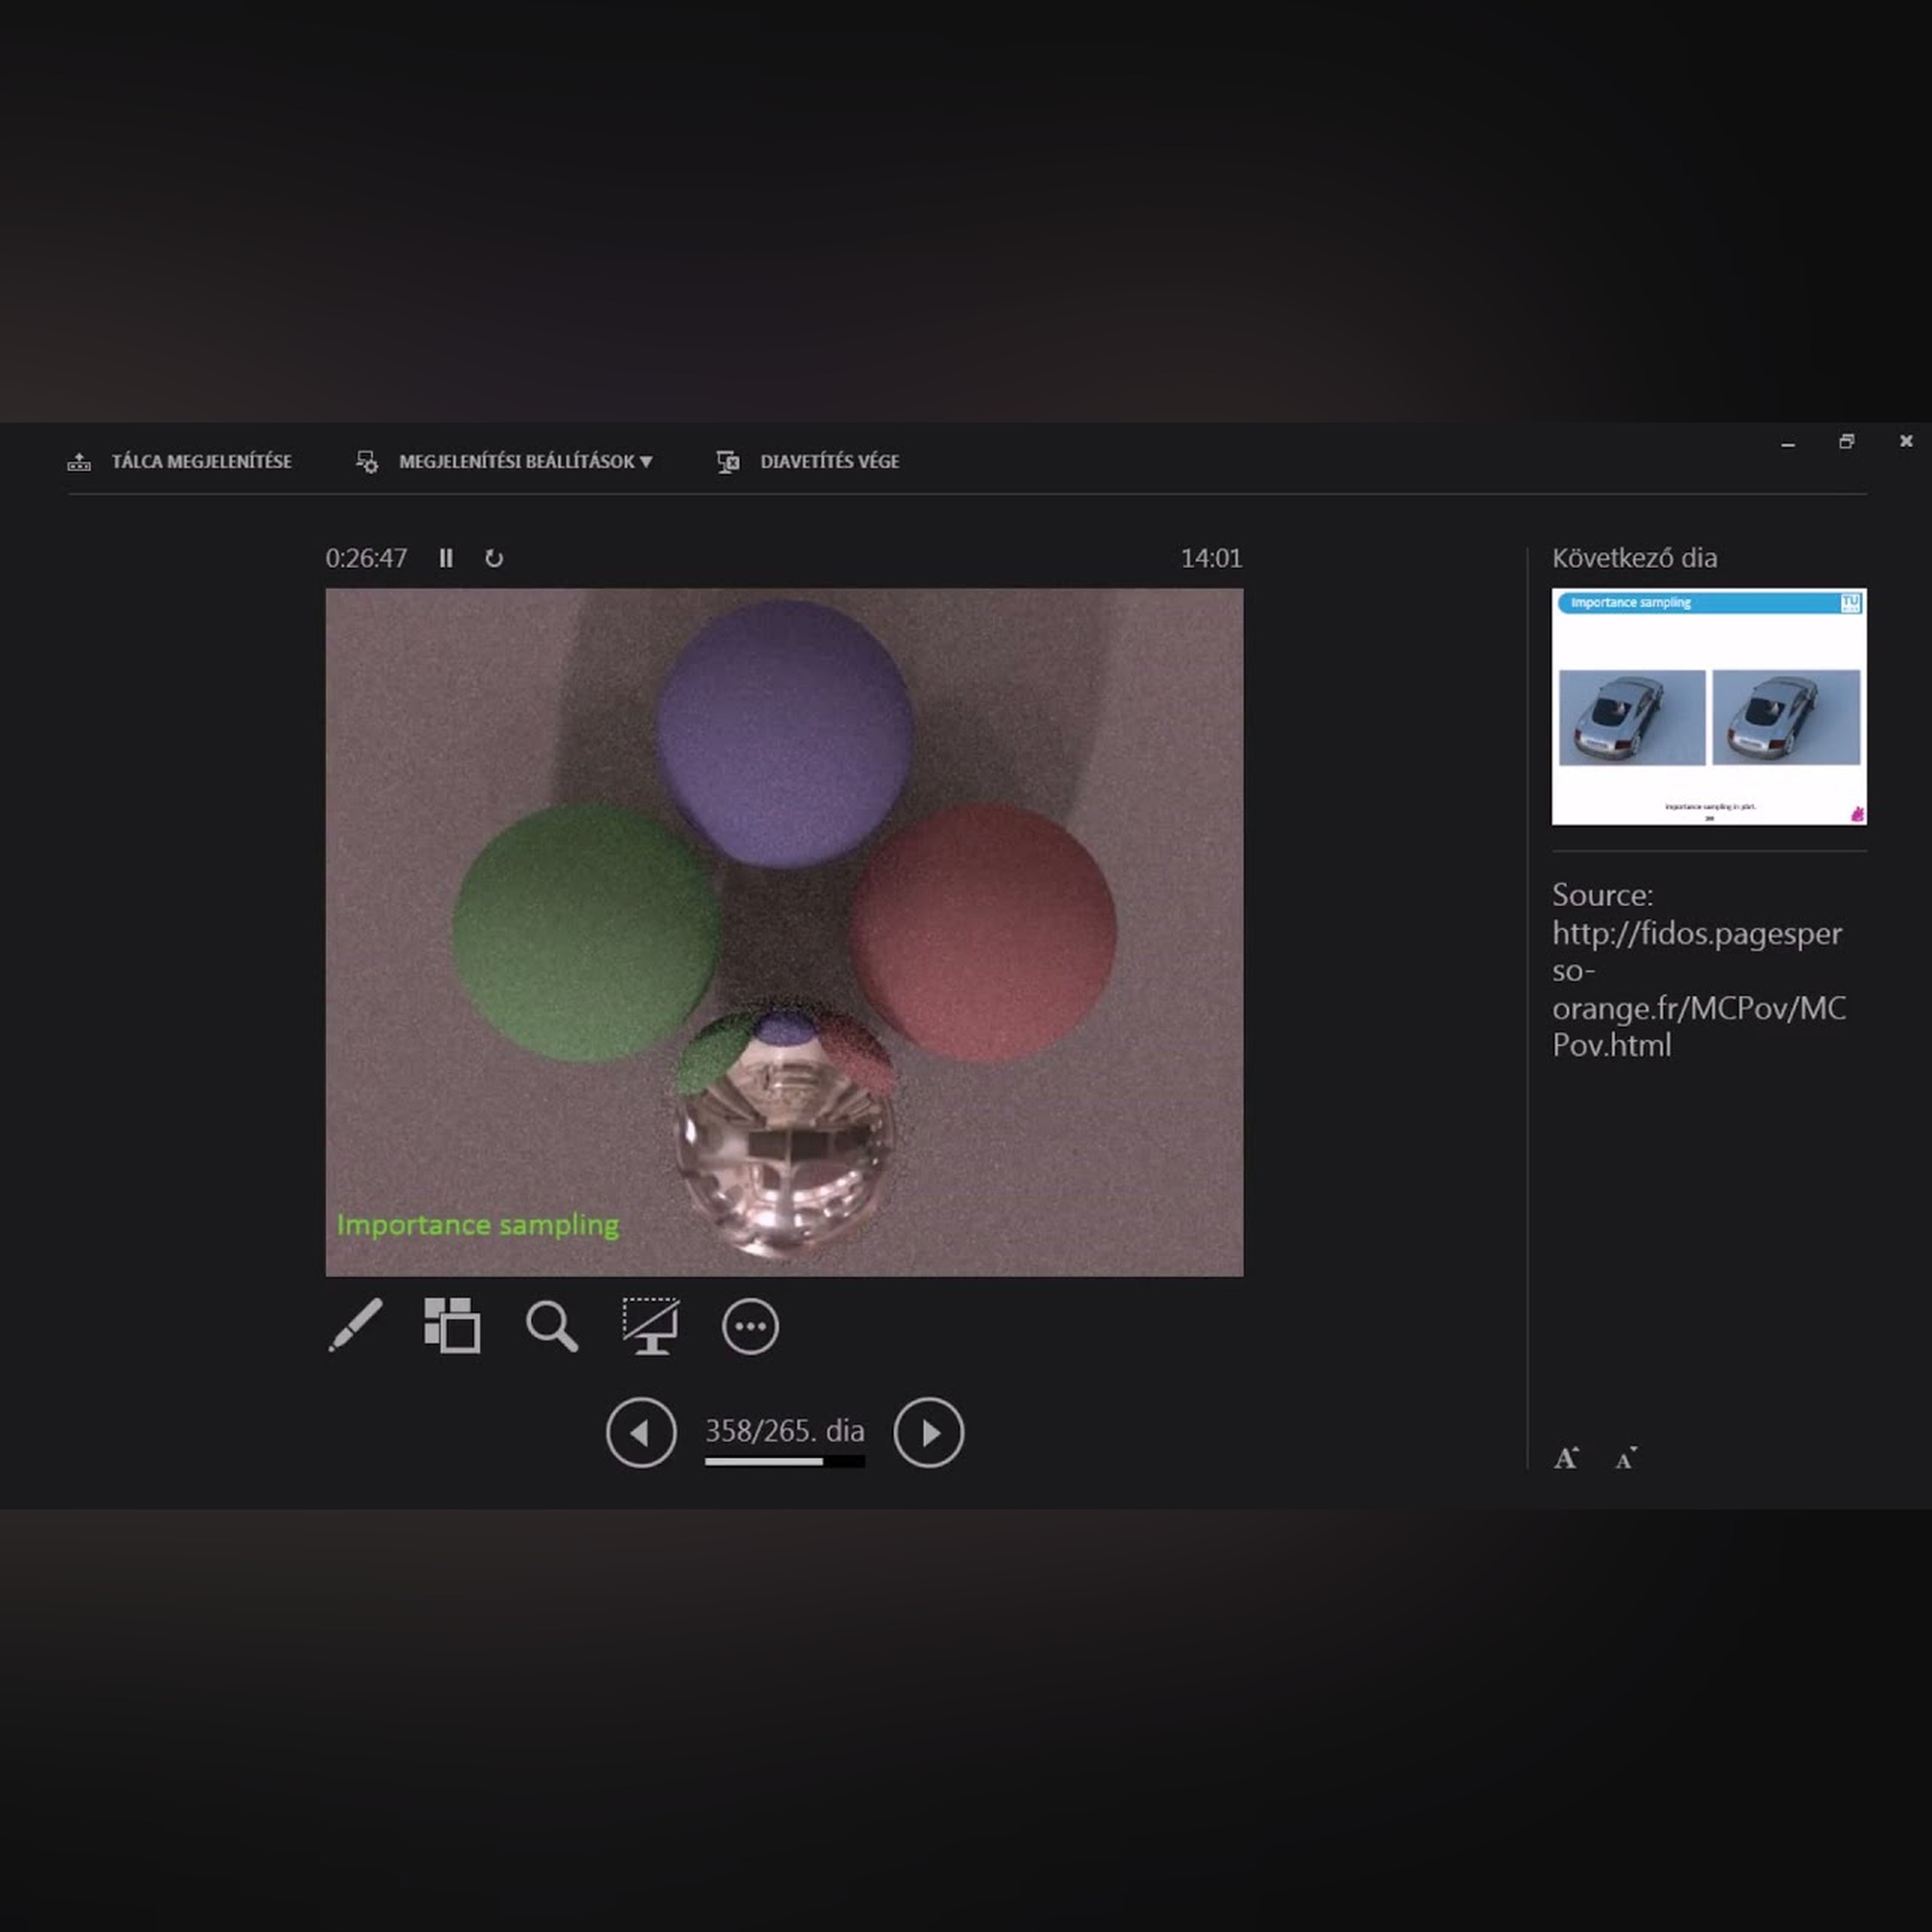The width and height of the screenshot is (1932, 1932).
Task: Advance to the next slide arrow
Action: pyautogui.click(x=929, y=1433)
